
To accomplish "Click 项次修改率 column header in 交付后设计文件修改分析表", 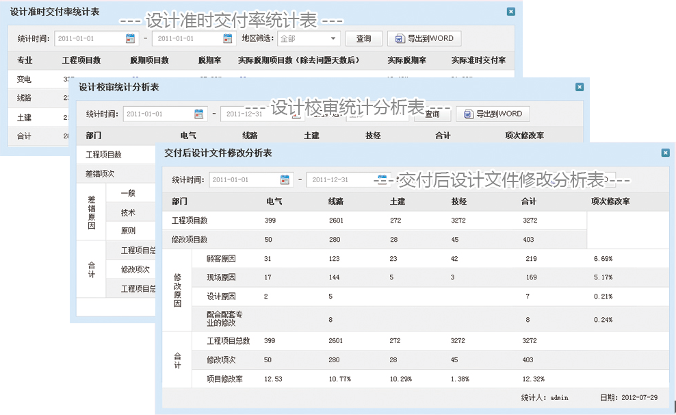I will pyautogui.click(x=610, y=202).
